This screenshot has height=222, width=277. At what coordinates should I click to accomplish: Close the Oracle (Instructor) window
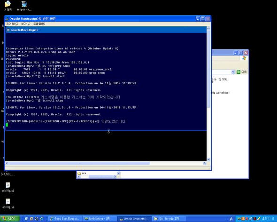(x=208, y=19)
